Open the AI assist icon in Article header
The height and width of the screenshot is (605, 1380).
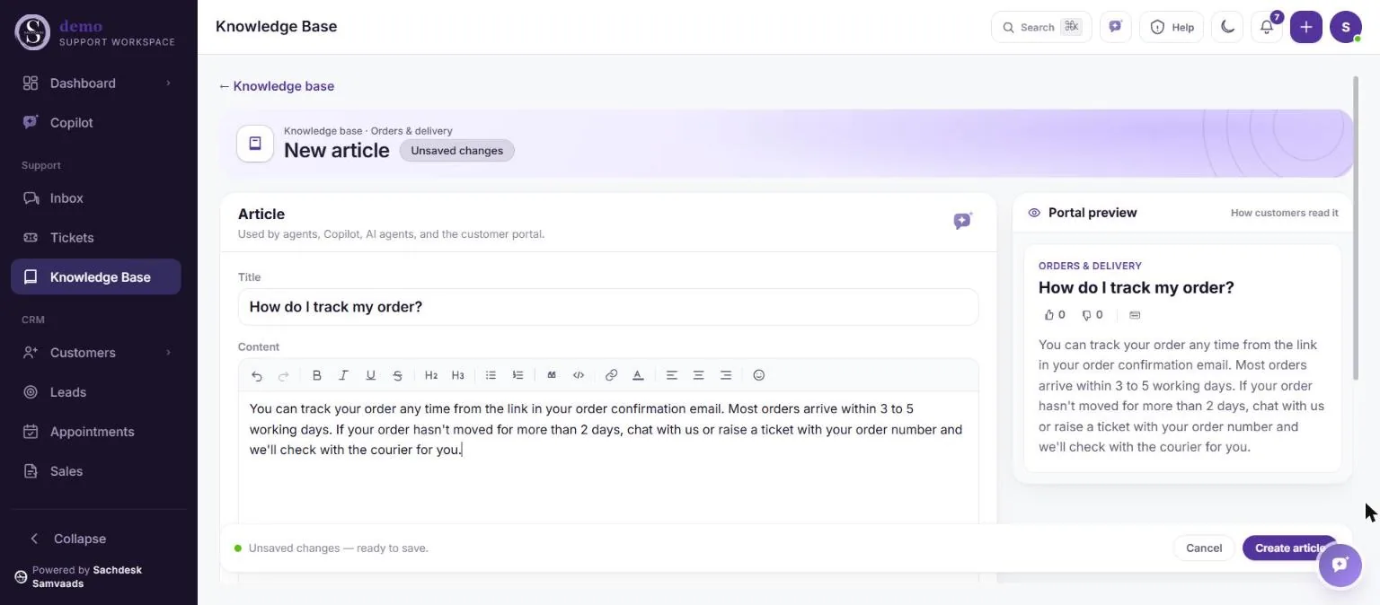tap(962, 221)
